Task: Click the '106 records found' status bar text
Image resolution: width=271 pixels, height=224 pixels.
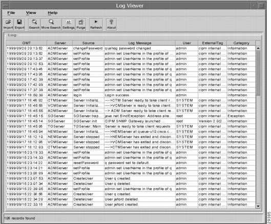Action: [19, 218]
